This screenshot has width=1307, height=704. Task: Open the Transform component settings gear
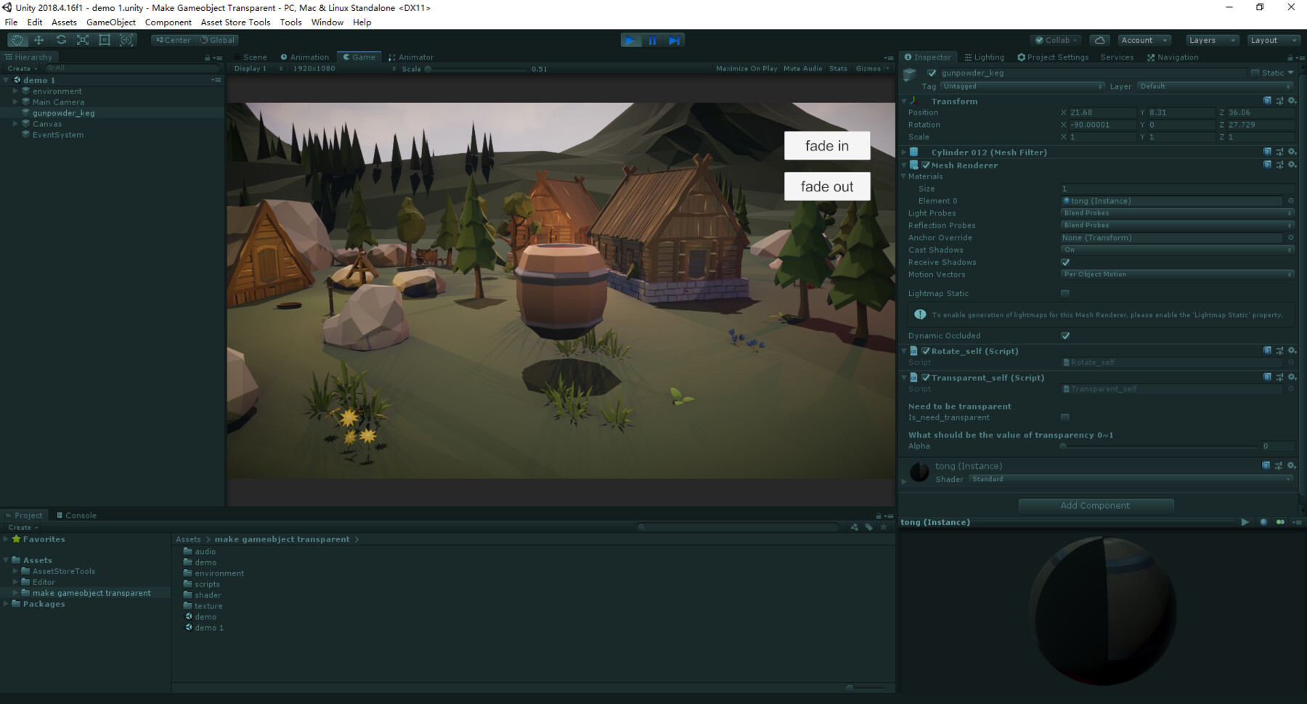pos(1292,101)
